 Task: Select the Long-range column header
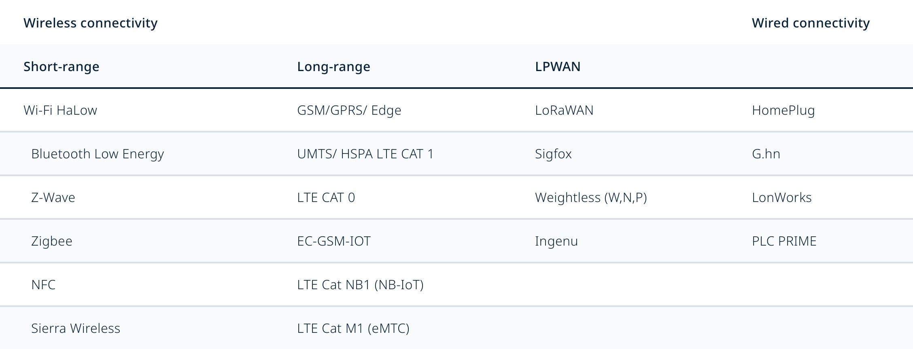334,67
